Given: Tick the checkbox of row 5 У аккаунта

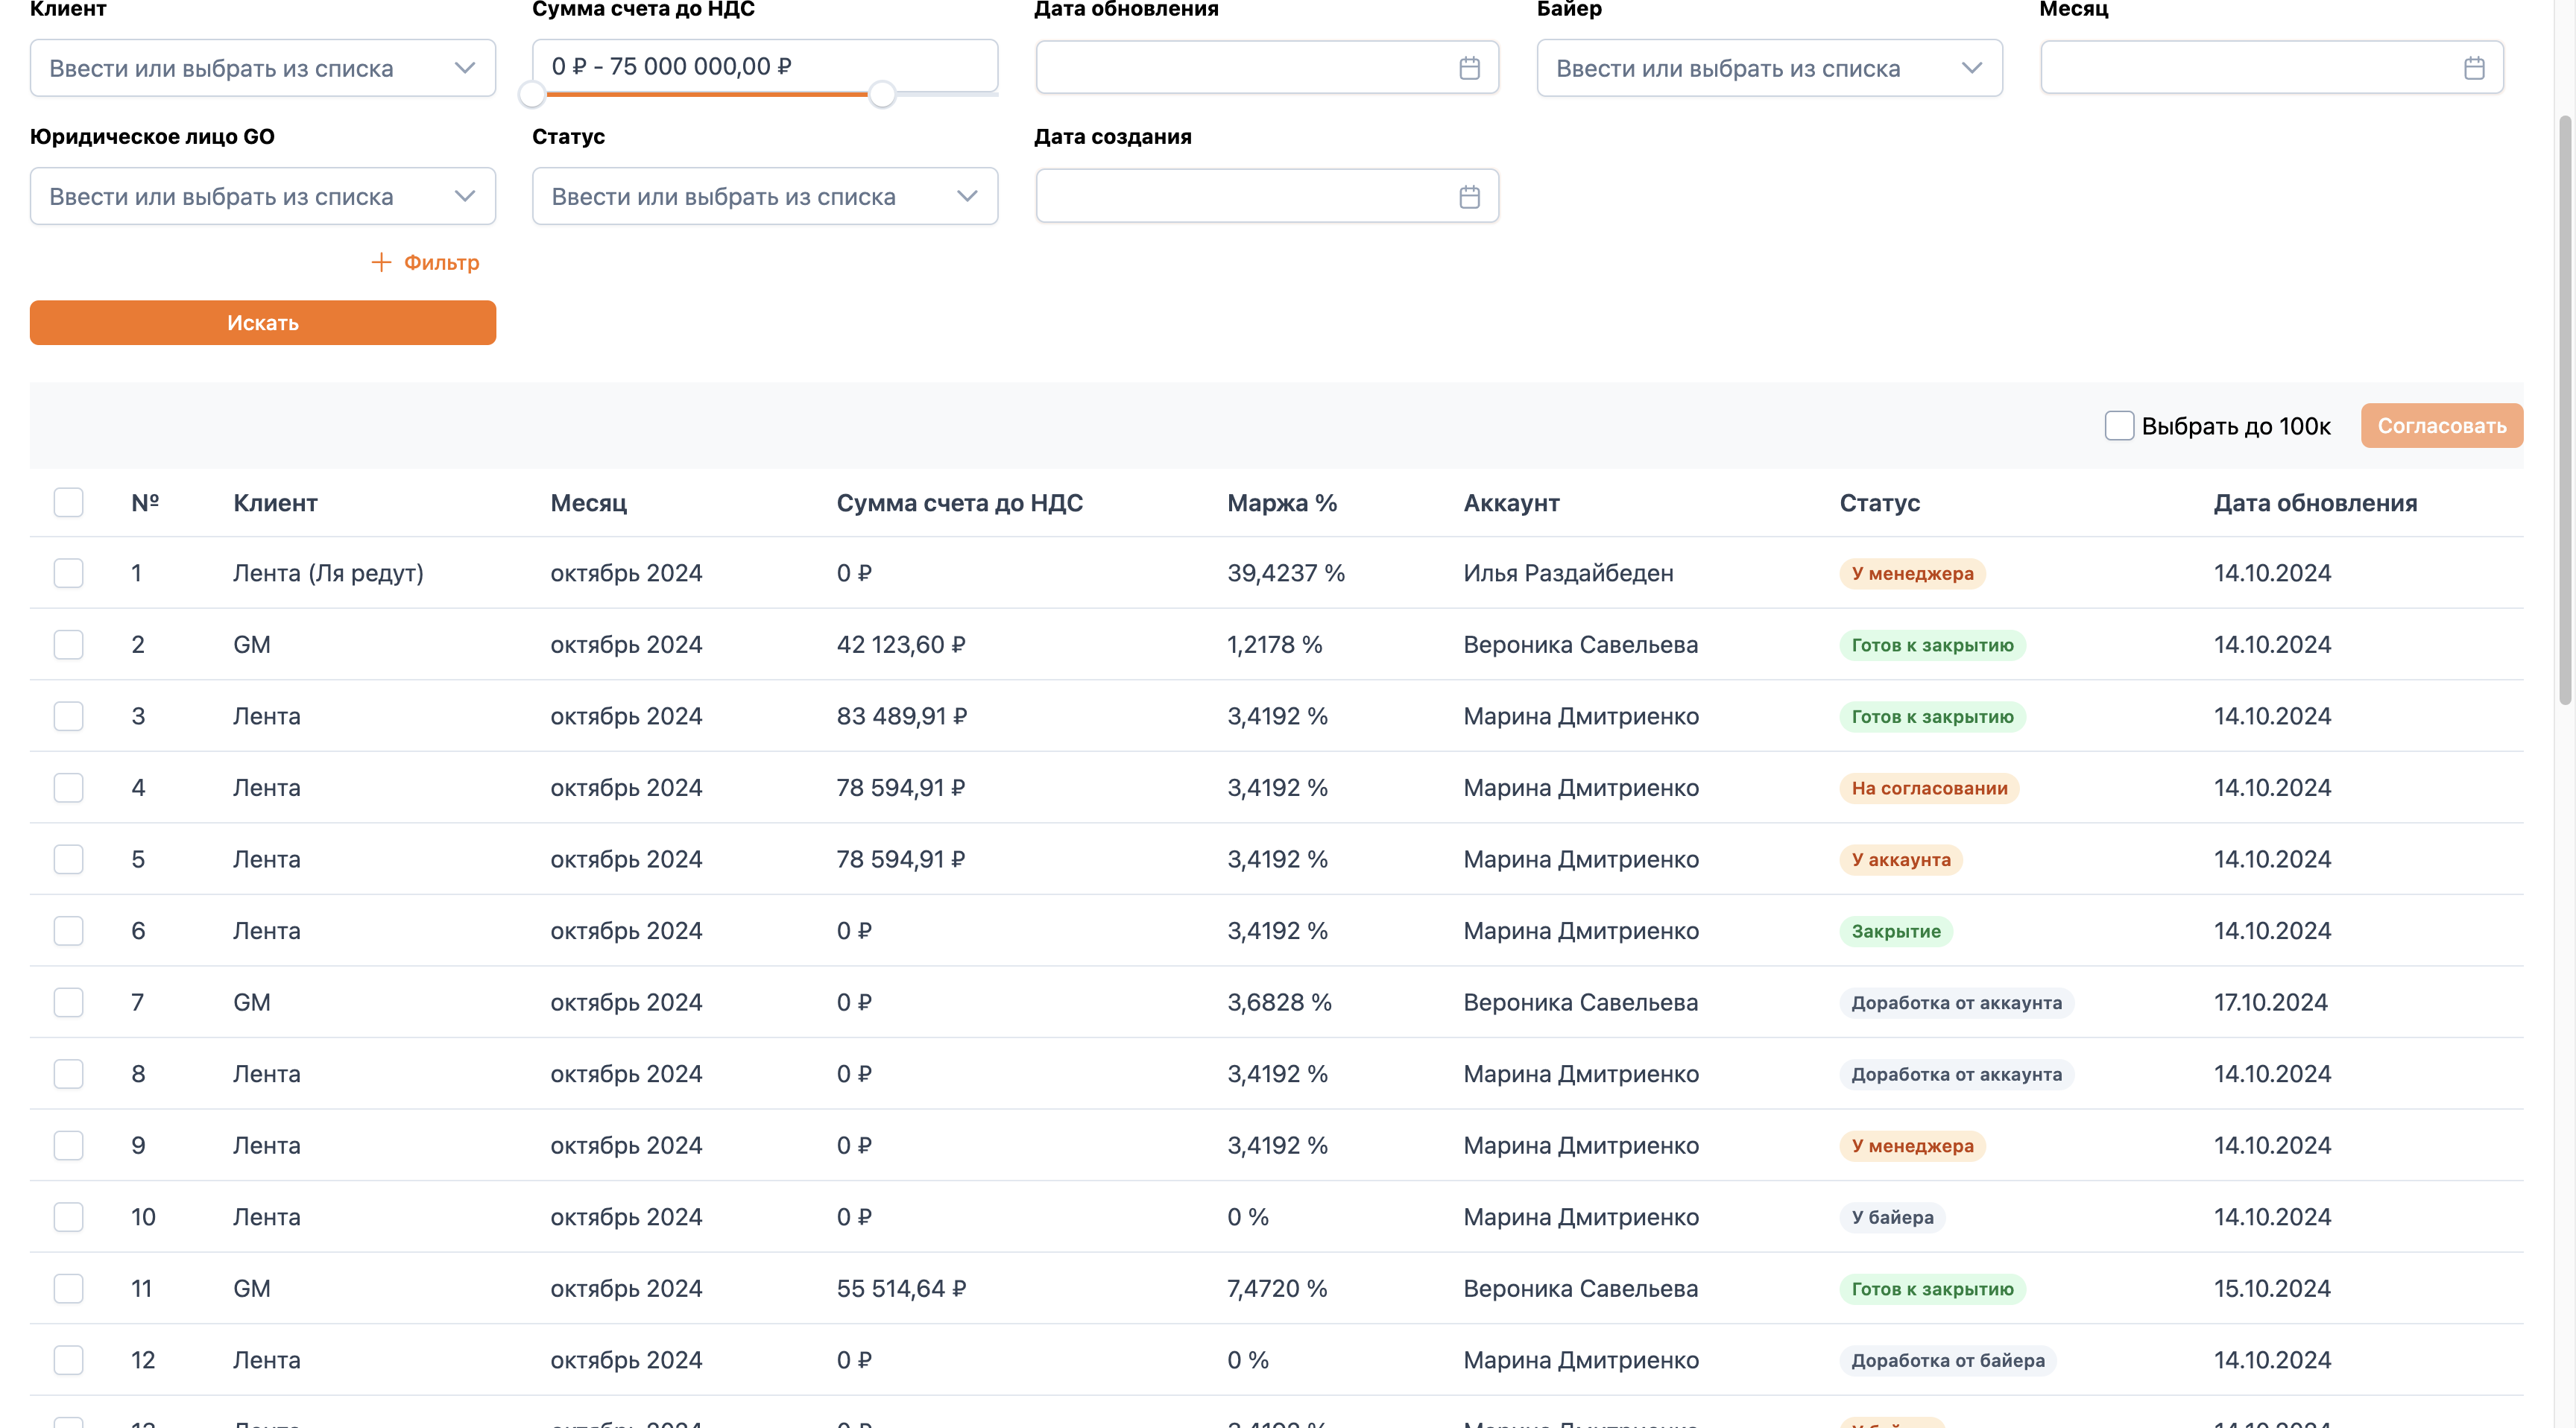Looking at the screenshot, I should (68, 859).
